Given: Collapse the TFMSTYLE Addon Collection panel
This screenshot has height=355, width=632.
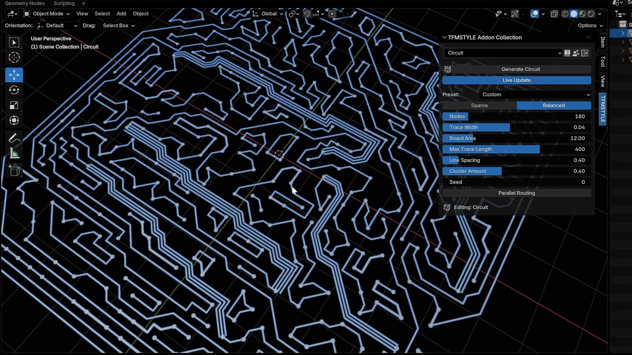Looking at the screenshot, I should (444, 37).
